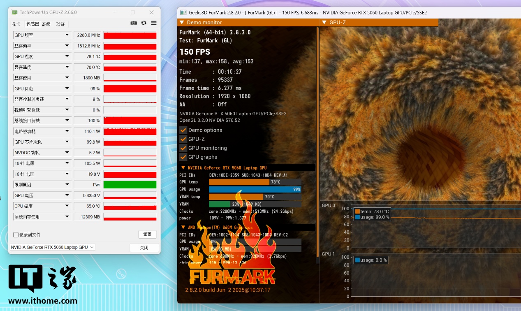Collapse the GPU-Z panel header in FurMark
This screenshot has width=521, height=311.
tap(324, 23)
